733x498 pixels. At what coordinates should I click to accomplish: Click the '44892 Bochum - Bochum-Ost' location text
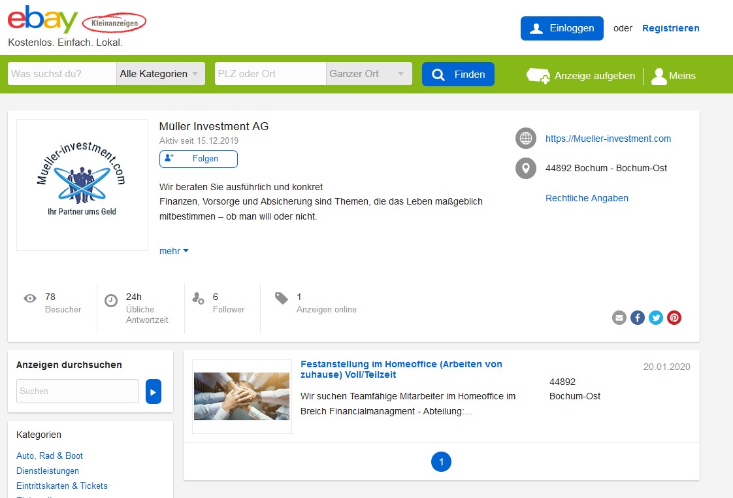(606, 169)
